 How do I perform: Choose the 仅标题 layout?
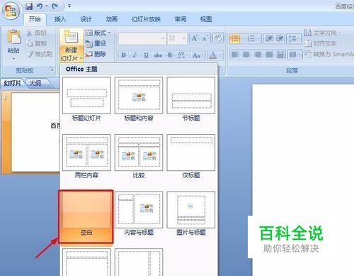(x=191, y=157)
